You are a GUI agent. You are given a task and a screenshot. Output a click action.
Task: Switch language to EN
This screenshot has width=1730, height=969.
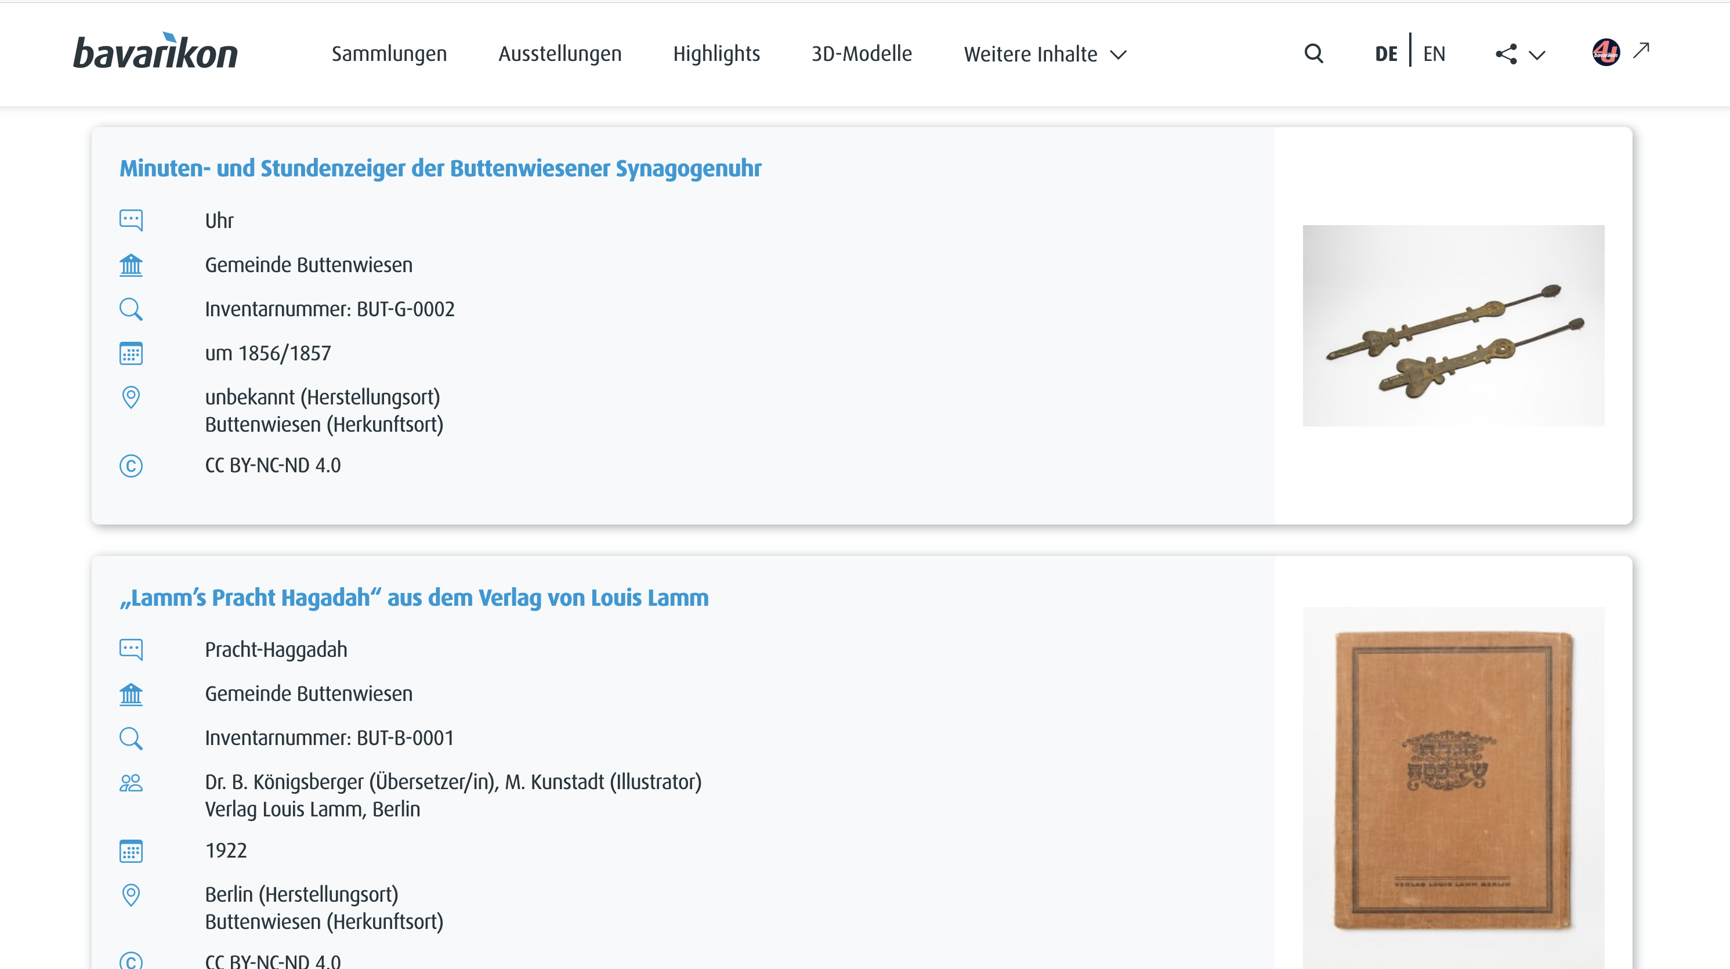1434,54
